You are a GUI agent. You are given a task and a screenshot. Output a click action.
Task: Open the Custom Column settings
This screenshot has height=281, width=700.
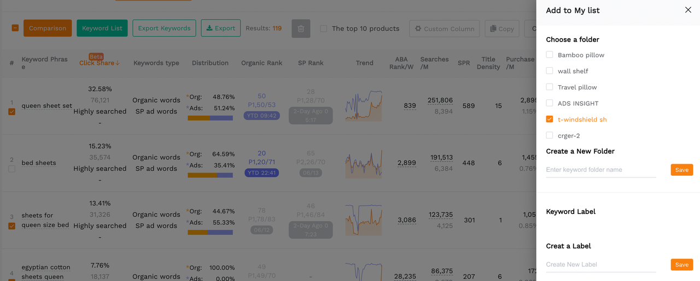coord(445,29)
